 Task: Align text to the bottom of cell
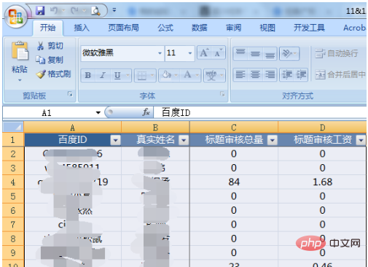(270, 53)
